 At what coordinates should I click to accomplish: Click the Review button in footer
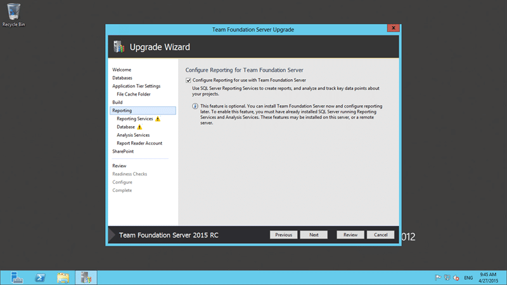[350, 235]
